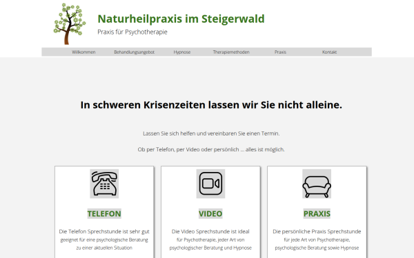Click the VIDEO heading
414x258 pixels.
210,213
